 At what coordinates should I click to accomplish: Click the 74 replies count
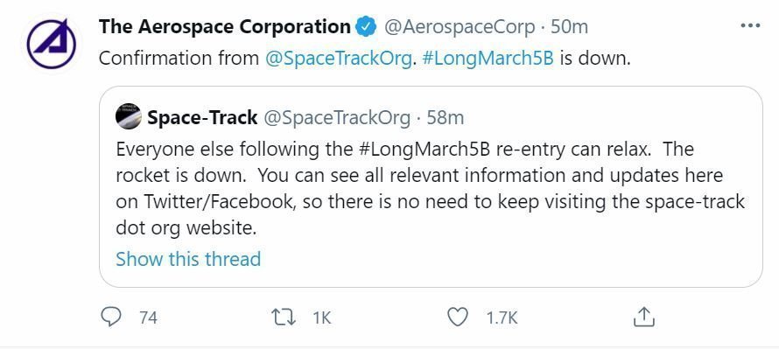pos(148,318)
